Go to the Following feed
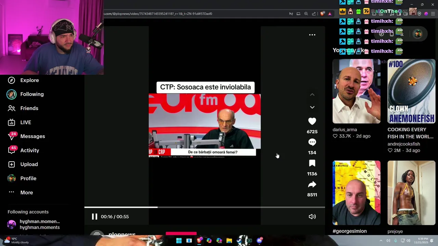438x246 pixels. point(32,94)
